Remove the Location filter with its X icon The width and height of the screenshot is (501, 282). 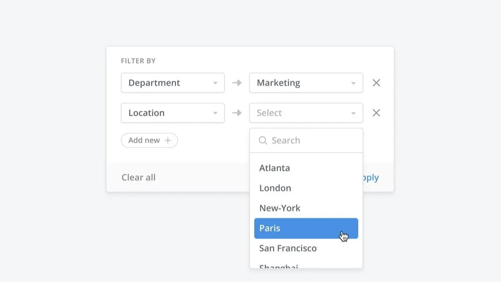click(376, 113)
